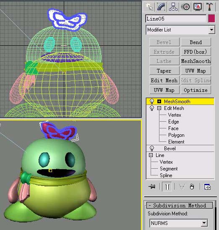Click the Taper modifier button
This screenshot has width=219, height=230.
(x=164, y=71)
